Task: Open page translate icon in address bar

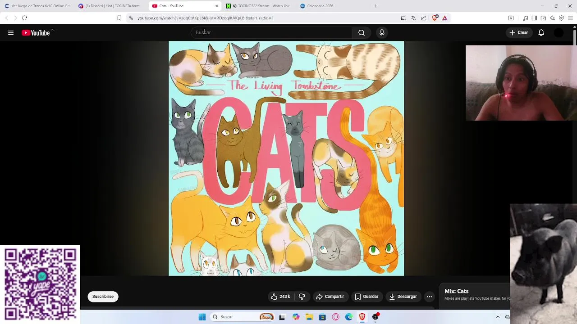Action: pos(413,18)
